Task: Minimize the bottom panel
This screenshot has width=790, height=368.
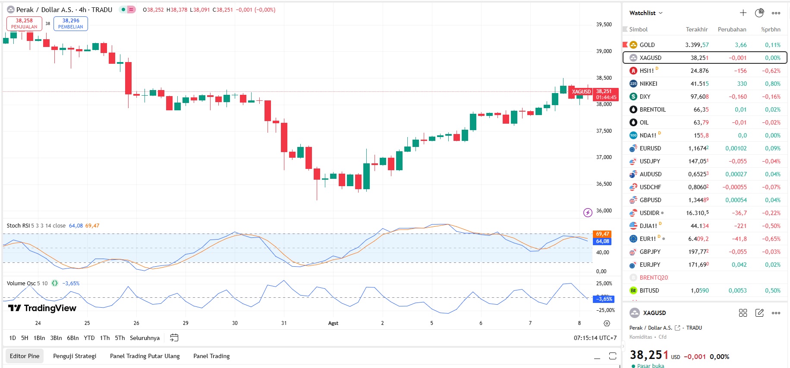Action: [x=597, y=356]
